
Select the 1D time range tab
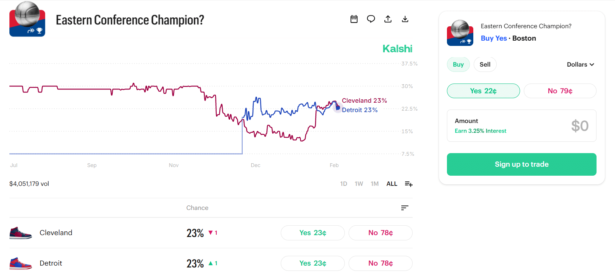(343, 184)
